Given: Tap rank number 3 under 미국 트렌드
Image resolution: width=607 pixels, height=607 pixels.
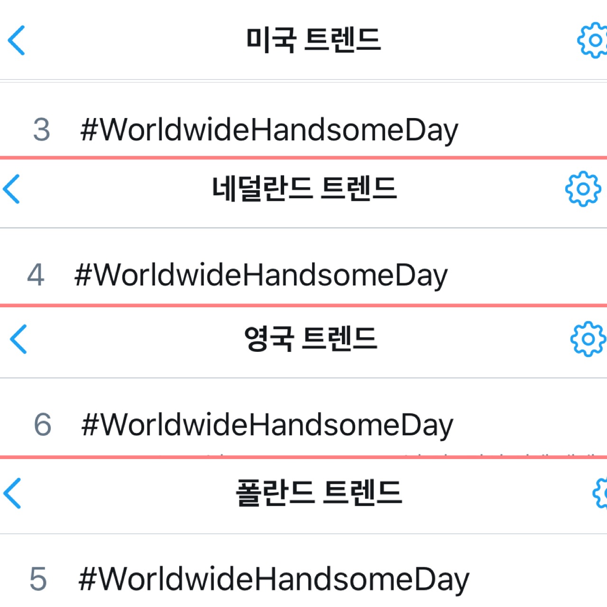Looking at the screenshot, I should (x=42, y=130).
